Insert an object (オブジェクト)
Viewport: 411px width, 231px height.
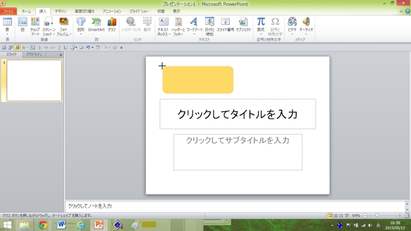pyautogui.click(x=243, y=24)
